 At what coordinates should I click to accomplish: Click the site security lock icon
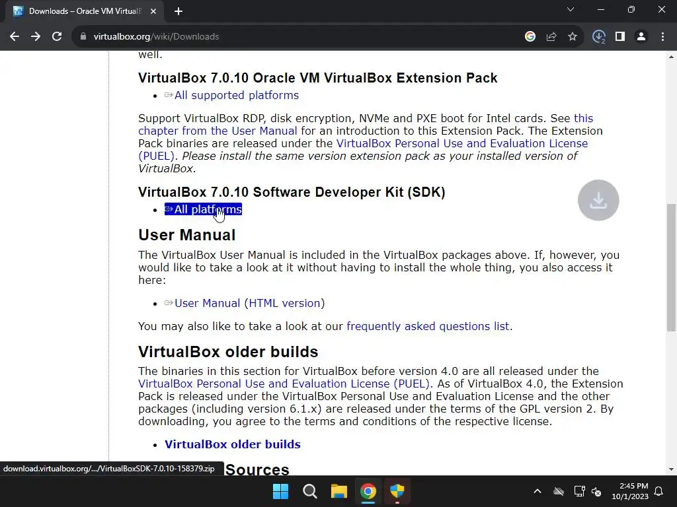tap(83, 37)
